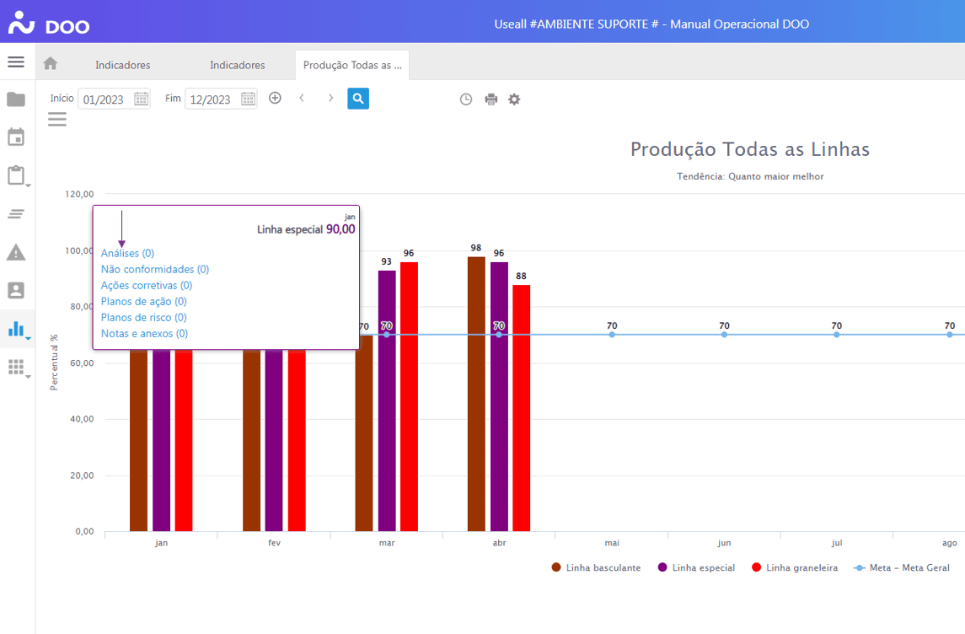Switch to the first Indicadores tab
The image size is (965, 634).
[123, 65]
